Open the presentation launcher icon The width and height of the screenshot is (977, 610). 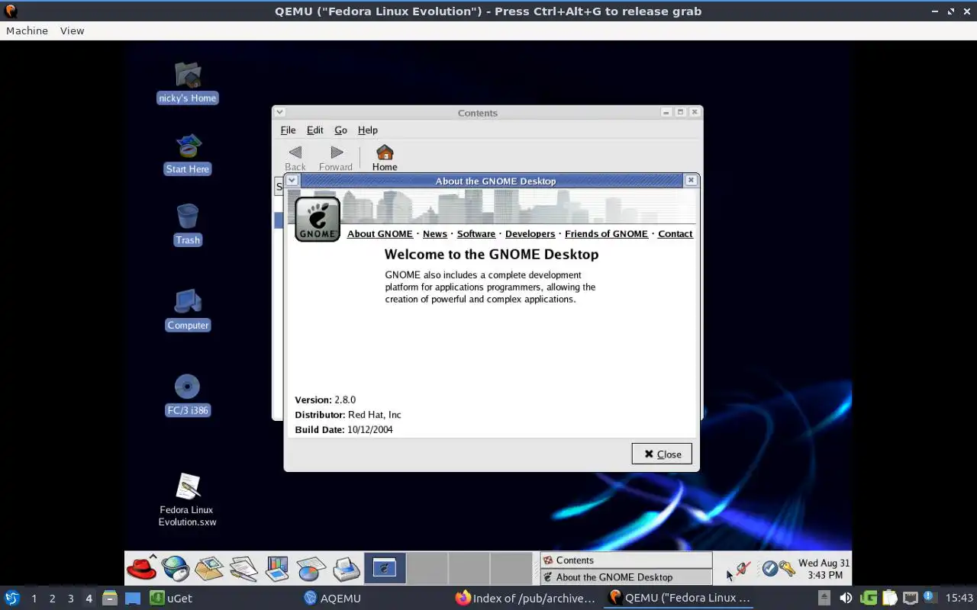277,568
